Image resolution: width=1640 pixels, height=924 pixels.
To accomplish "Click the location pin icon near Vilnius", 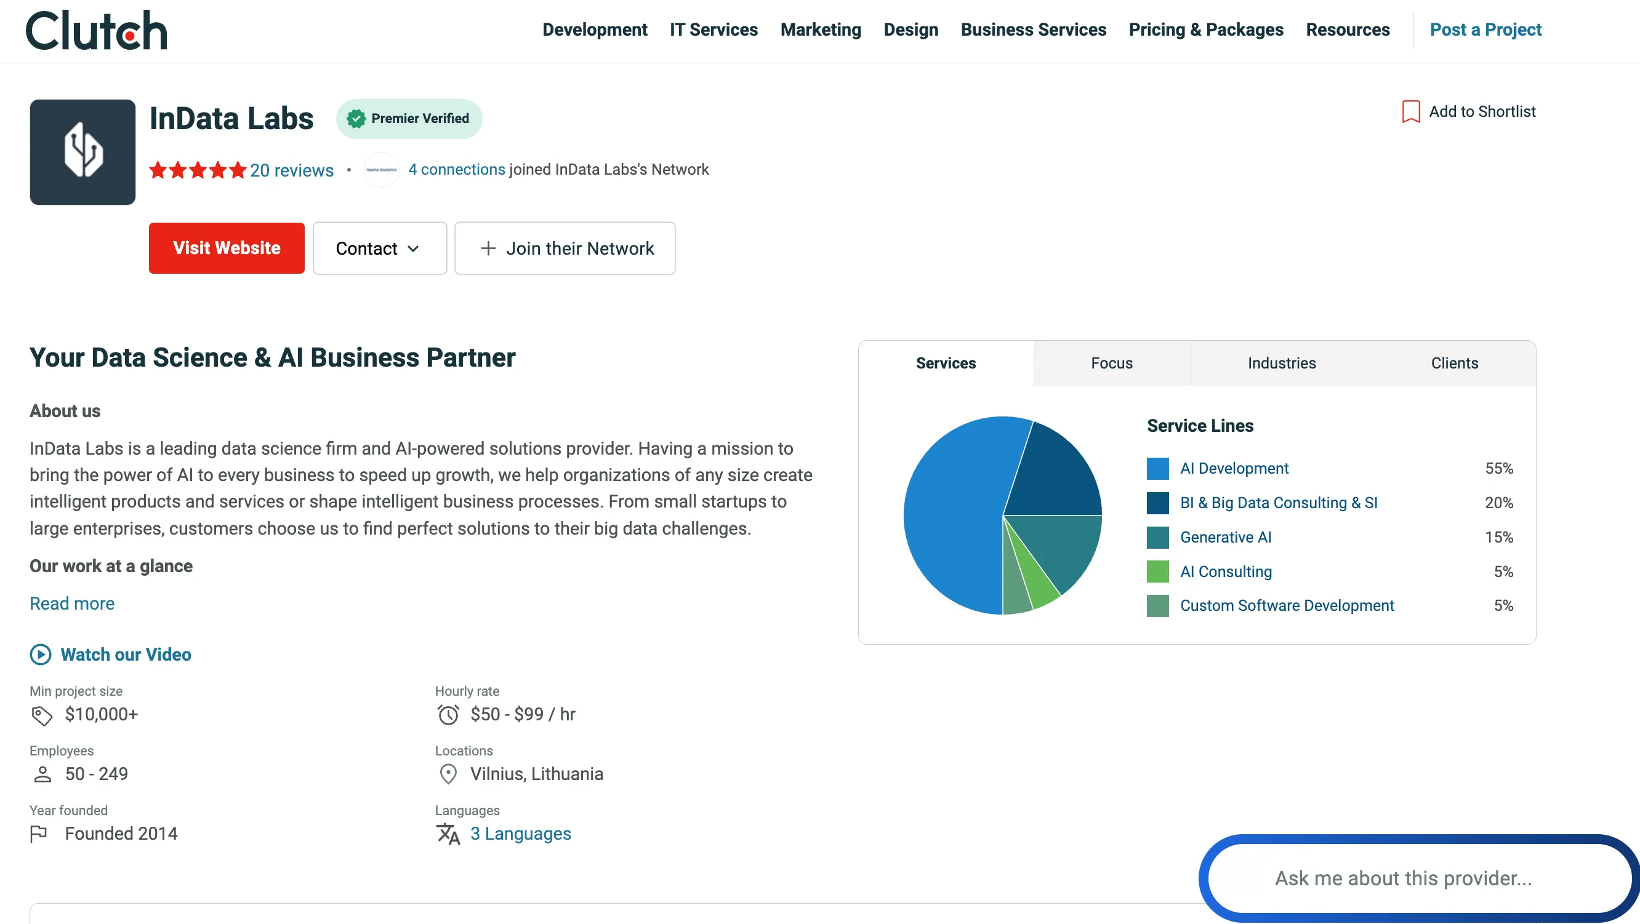I will coord(448,774).
